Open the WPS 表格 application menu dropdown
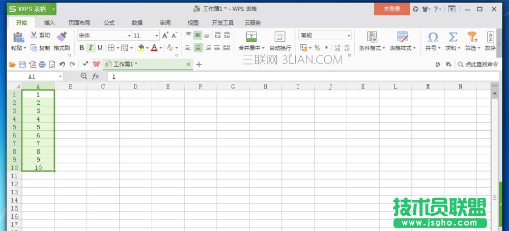This screenshot has height=231, width=509. point(53,9)
